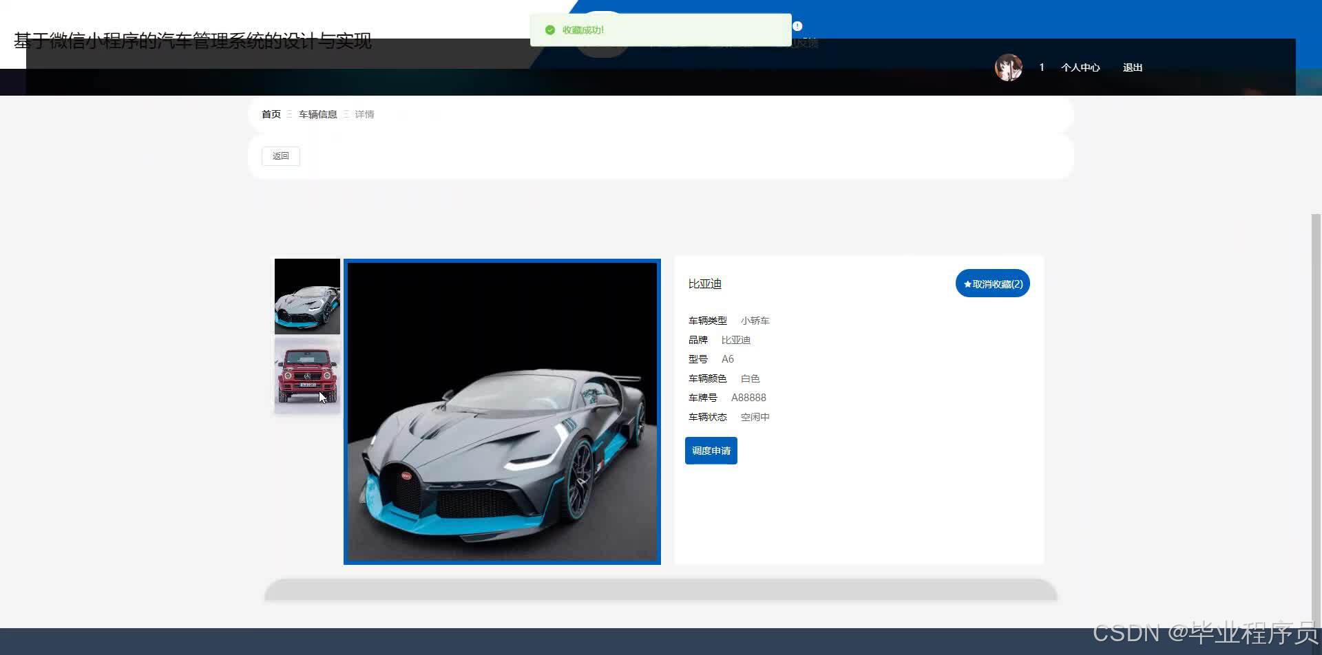Click the 空闲中 status value
The height and width of the screenshot is (655, 1322).
(755, 417)
